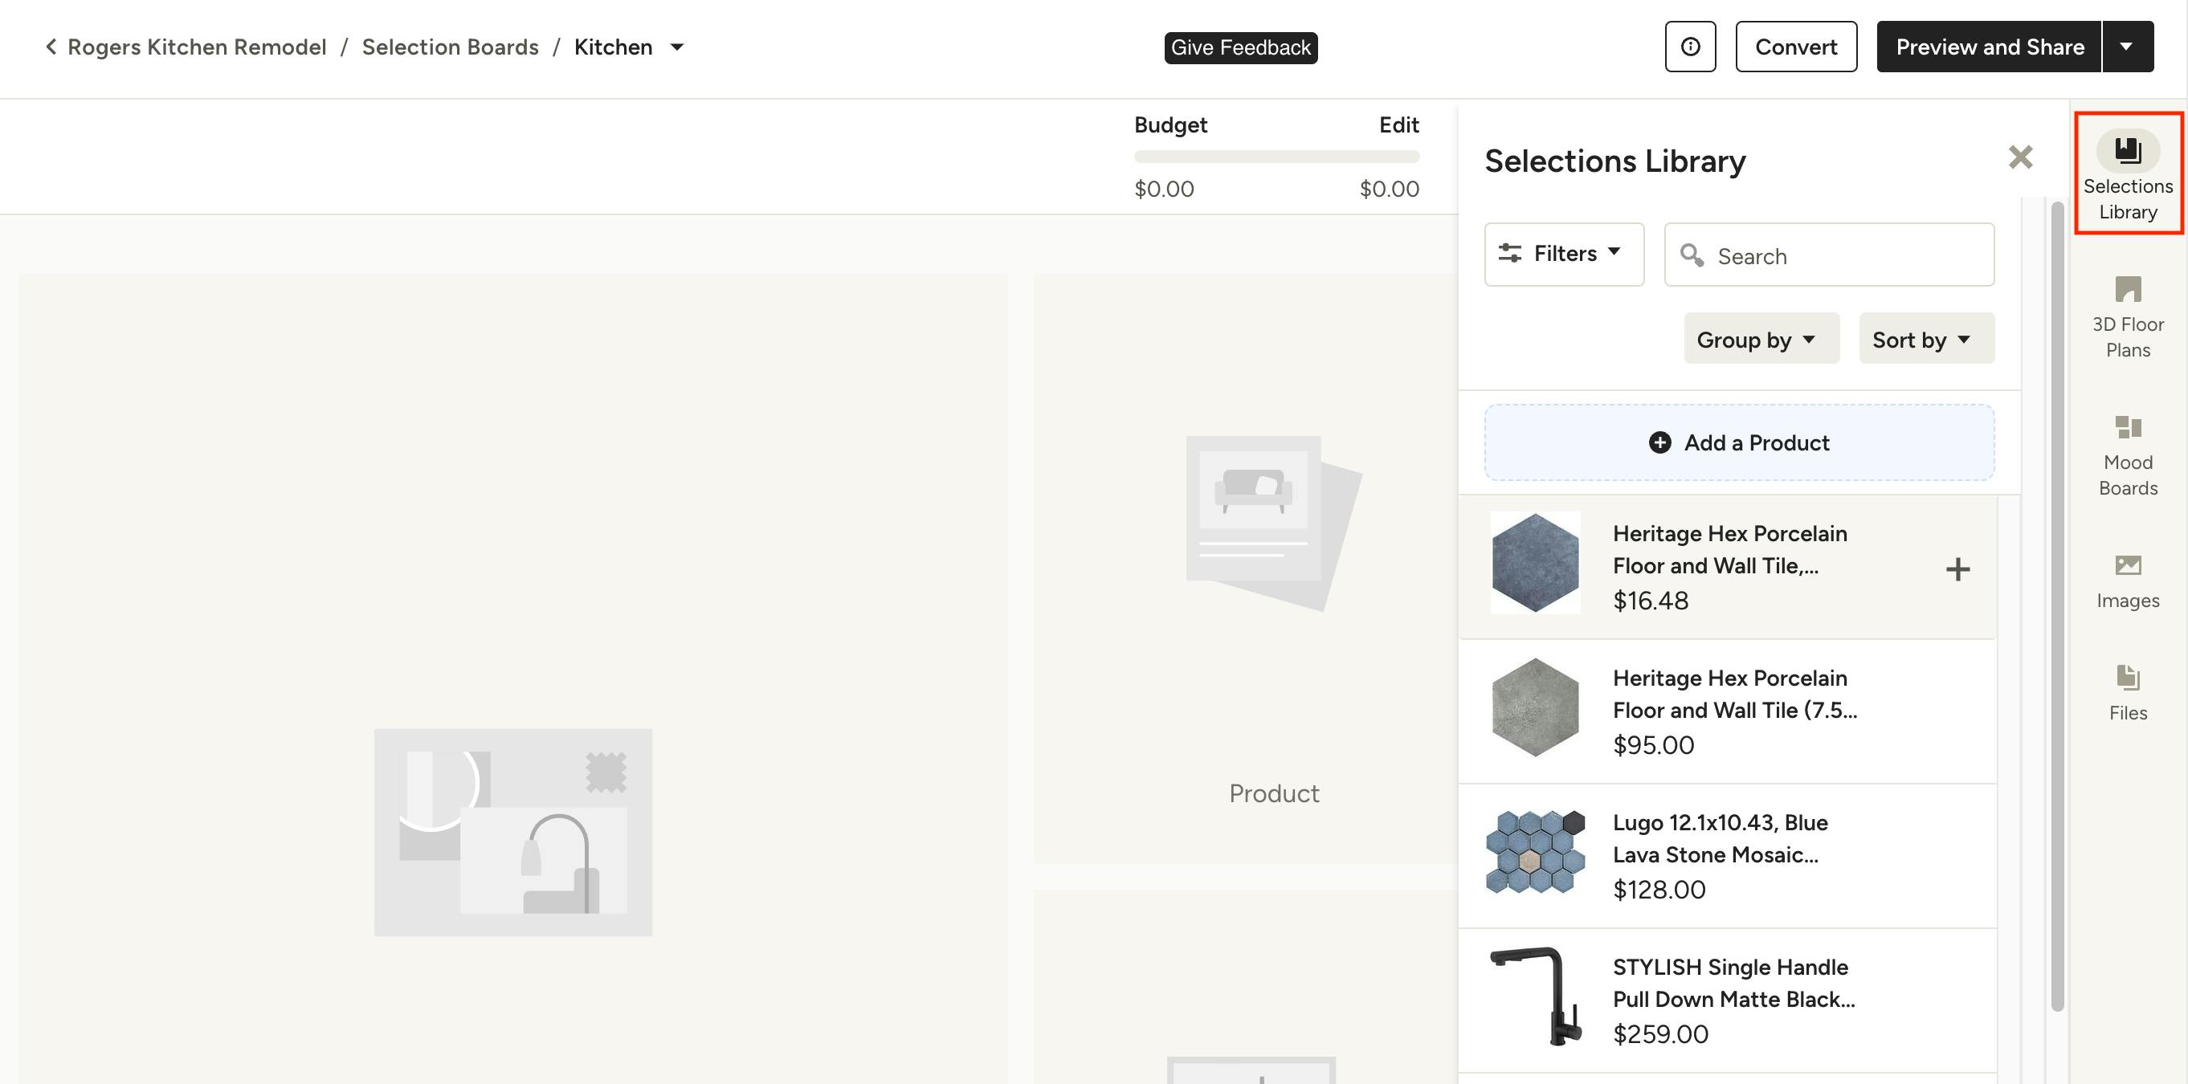This screenshot has width=2188, height=1084.
Task: Click the library Search field
Action: coord(1843,255)
